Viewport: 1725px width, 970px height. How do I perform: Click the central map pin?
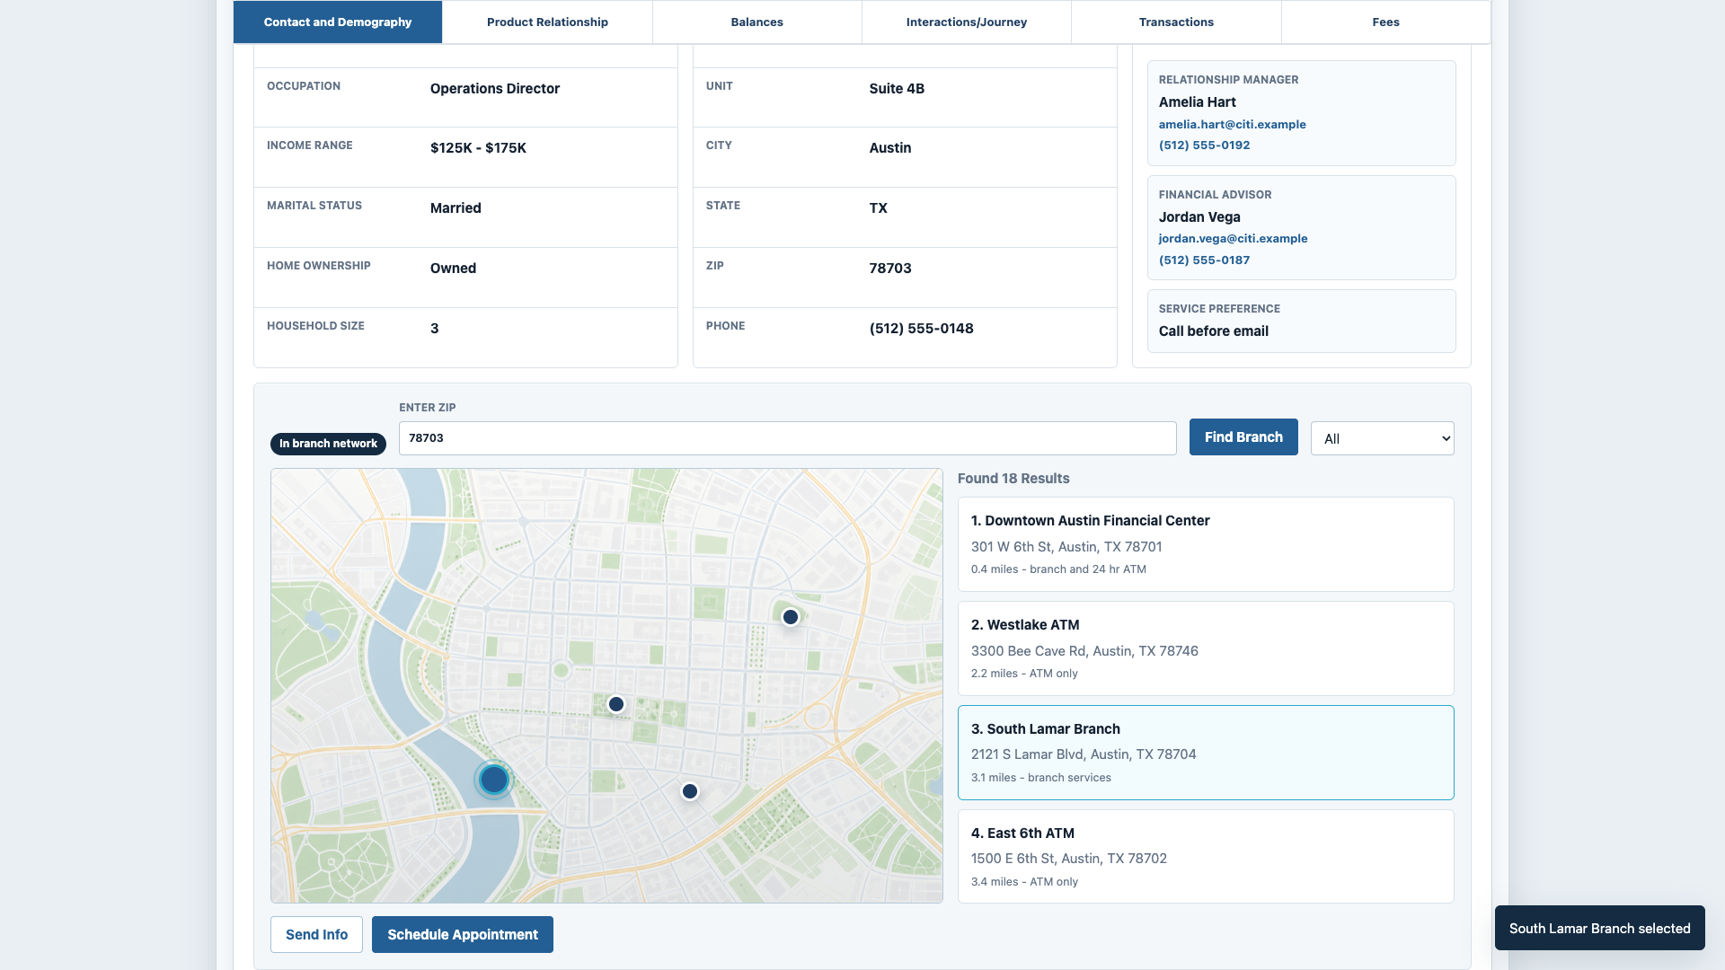[x=616, y=704]
